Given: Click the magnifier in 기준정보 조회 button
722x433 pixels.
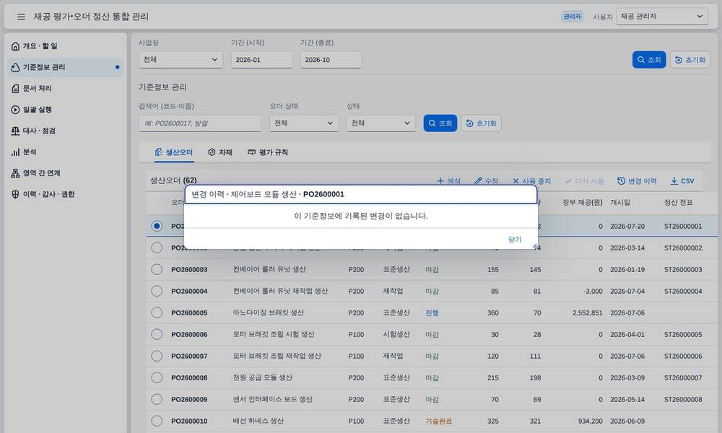Looking at the screenshot, I should tap(432, 123).
